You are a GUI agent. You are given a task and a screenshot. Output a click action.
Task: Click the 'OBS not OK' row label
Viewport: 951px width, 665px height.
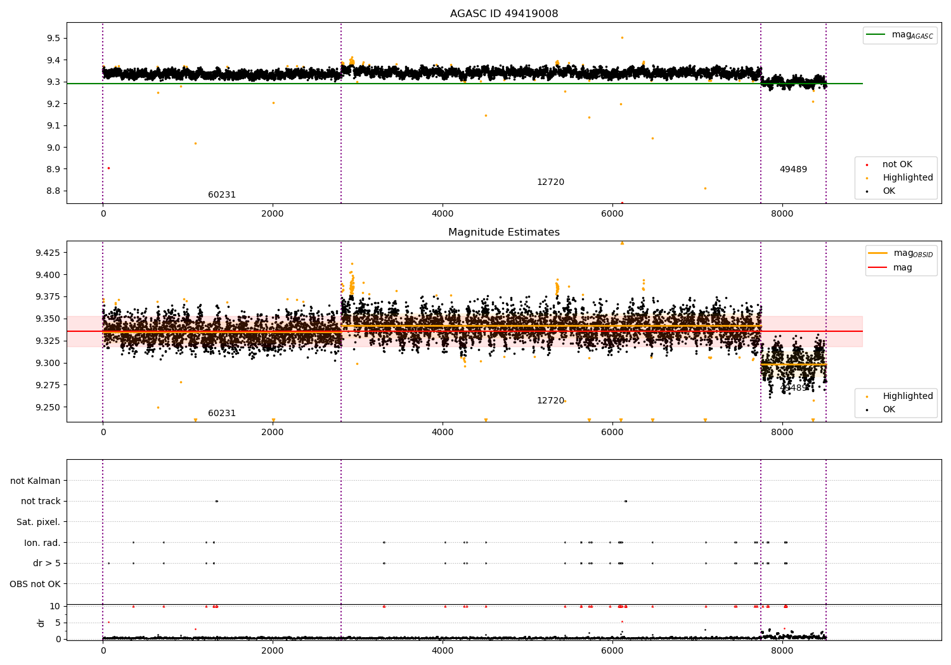[x=36, y=584]
